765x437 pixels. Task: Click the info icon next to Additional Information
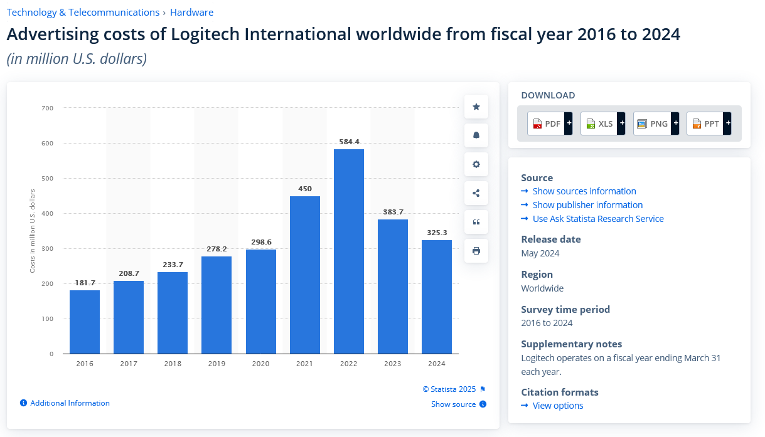coord(23,403)
